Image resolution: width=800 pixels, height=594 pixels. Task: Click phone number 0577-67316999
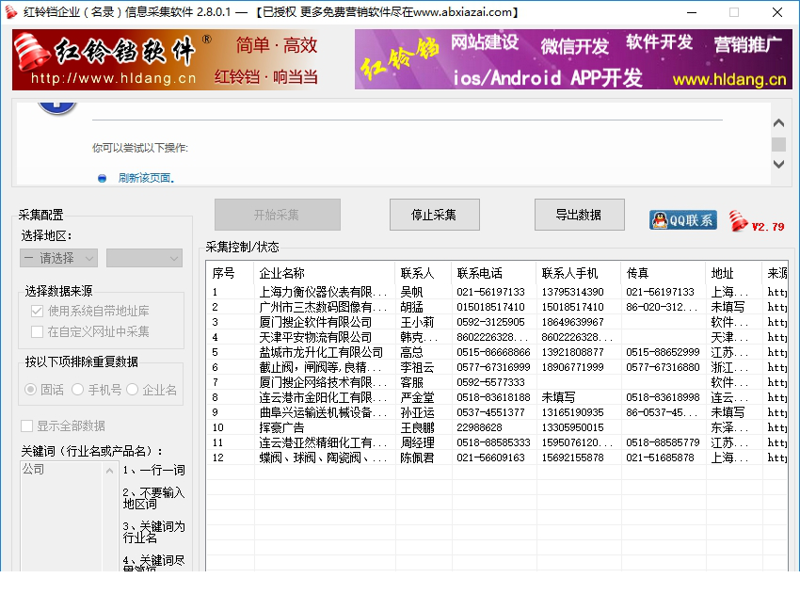pyautogui.click(x=493, y=367)
